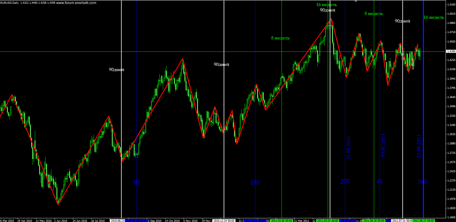Click the rotated 03.07.2011 date label

point(383,145)
